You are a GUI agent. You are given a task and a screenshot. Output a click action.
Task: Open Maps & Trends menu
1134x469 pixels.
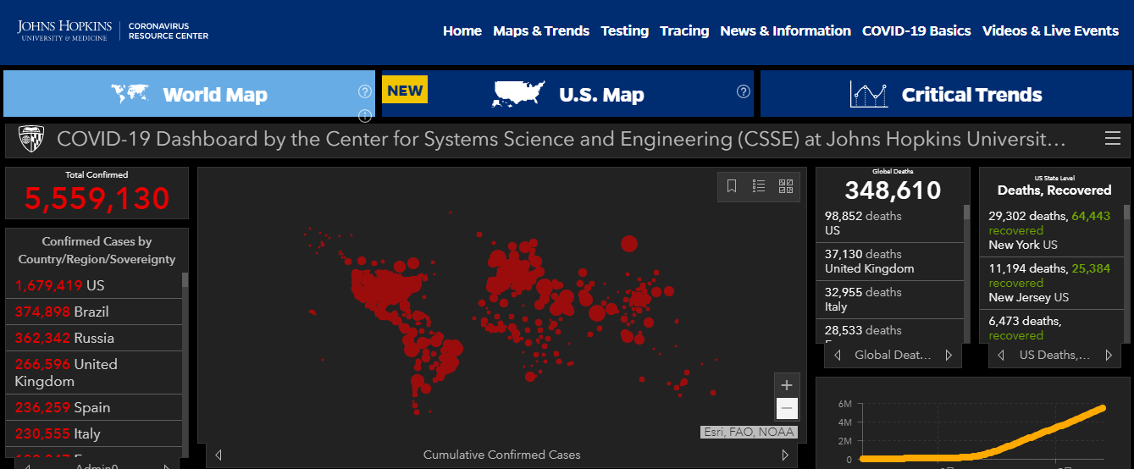(x=541, y=30)
